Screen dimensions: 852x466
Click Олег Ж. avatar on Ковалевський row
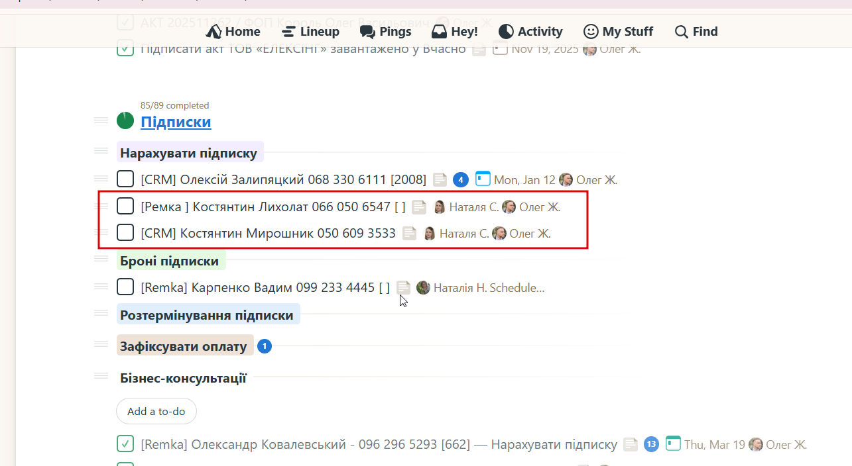756,444
